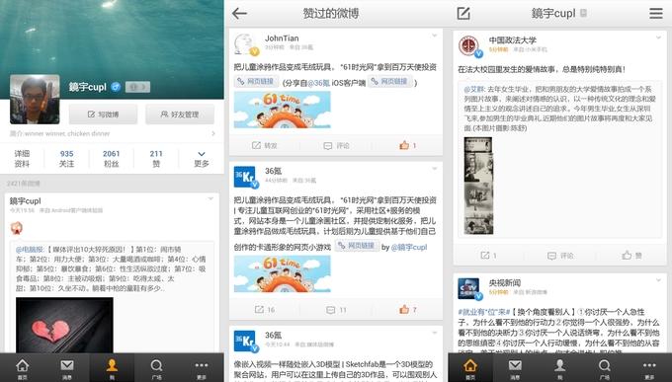
Task: Go back using the arrow beside 赞过的微博
Action: pos(239,13)
